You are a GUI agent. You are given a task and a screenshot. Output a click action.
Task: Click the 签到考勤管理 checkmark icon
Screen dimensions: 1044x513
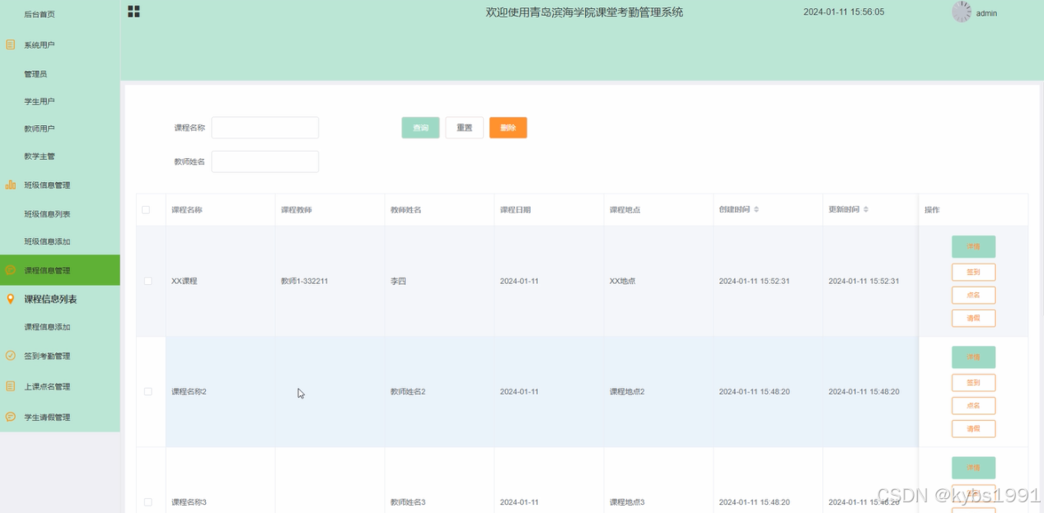pyautogui.click(x=11, y=356)
